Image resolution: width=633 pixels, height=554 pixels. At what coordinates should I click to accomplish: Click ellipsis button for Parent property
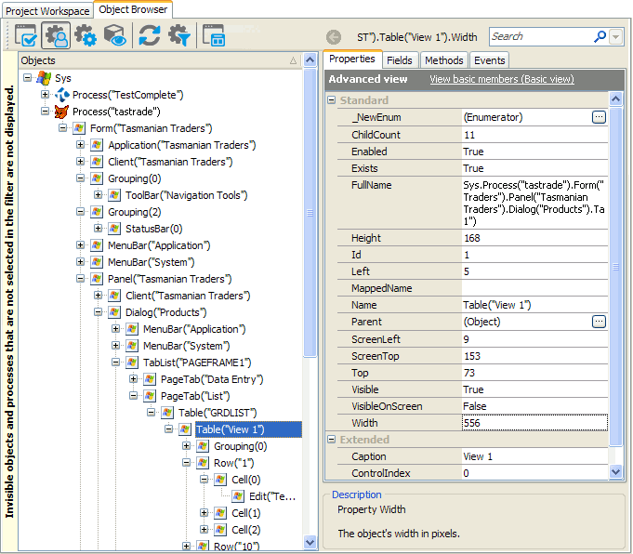[x=599, y=322]
